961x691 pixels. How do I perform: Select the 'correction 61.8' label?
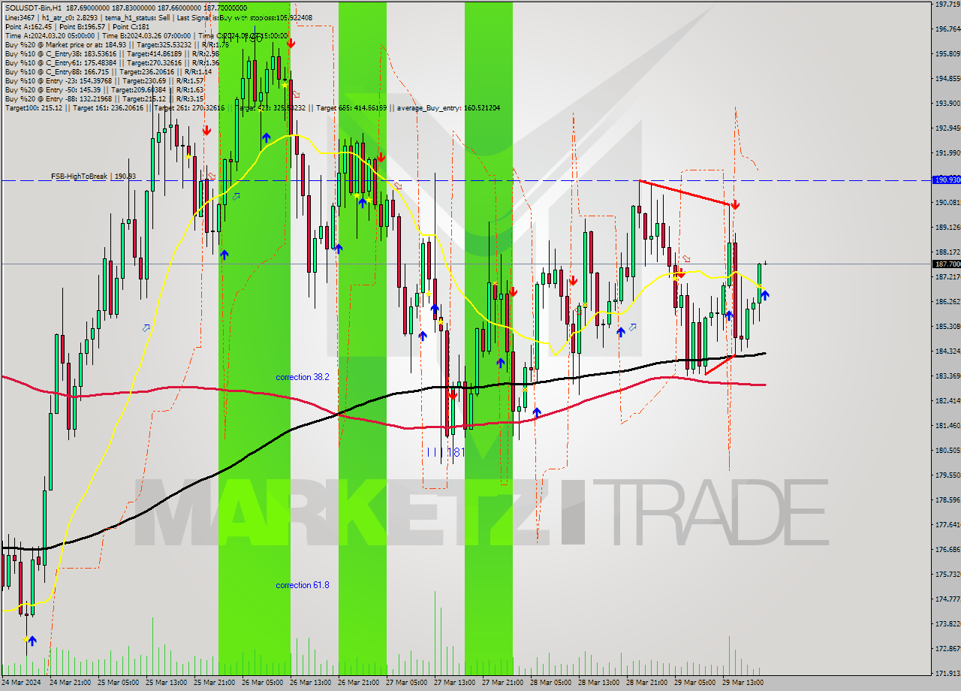click(302, 585)
